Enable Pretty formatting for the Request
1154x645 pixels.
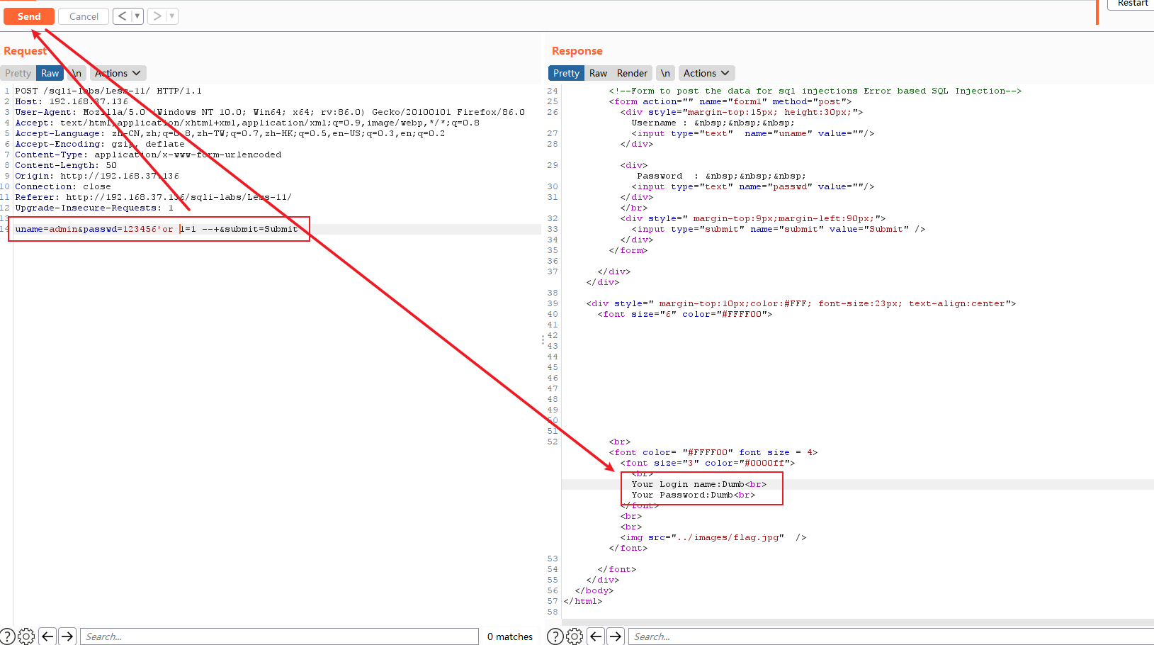pyautogui.click(x=17, y=72)
